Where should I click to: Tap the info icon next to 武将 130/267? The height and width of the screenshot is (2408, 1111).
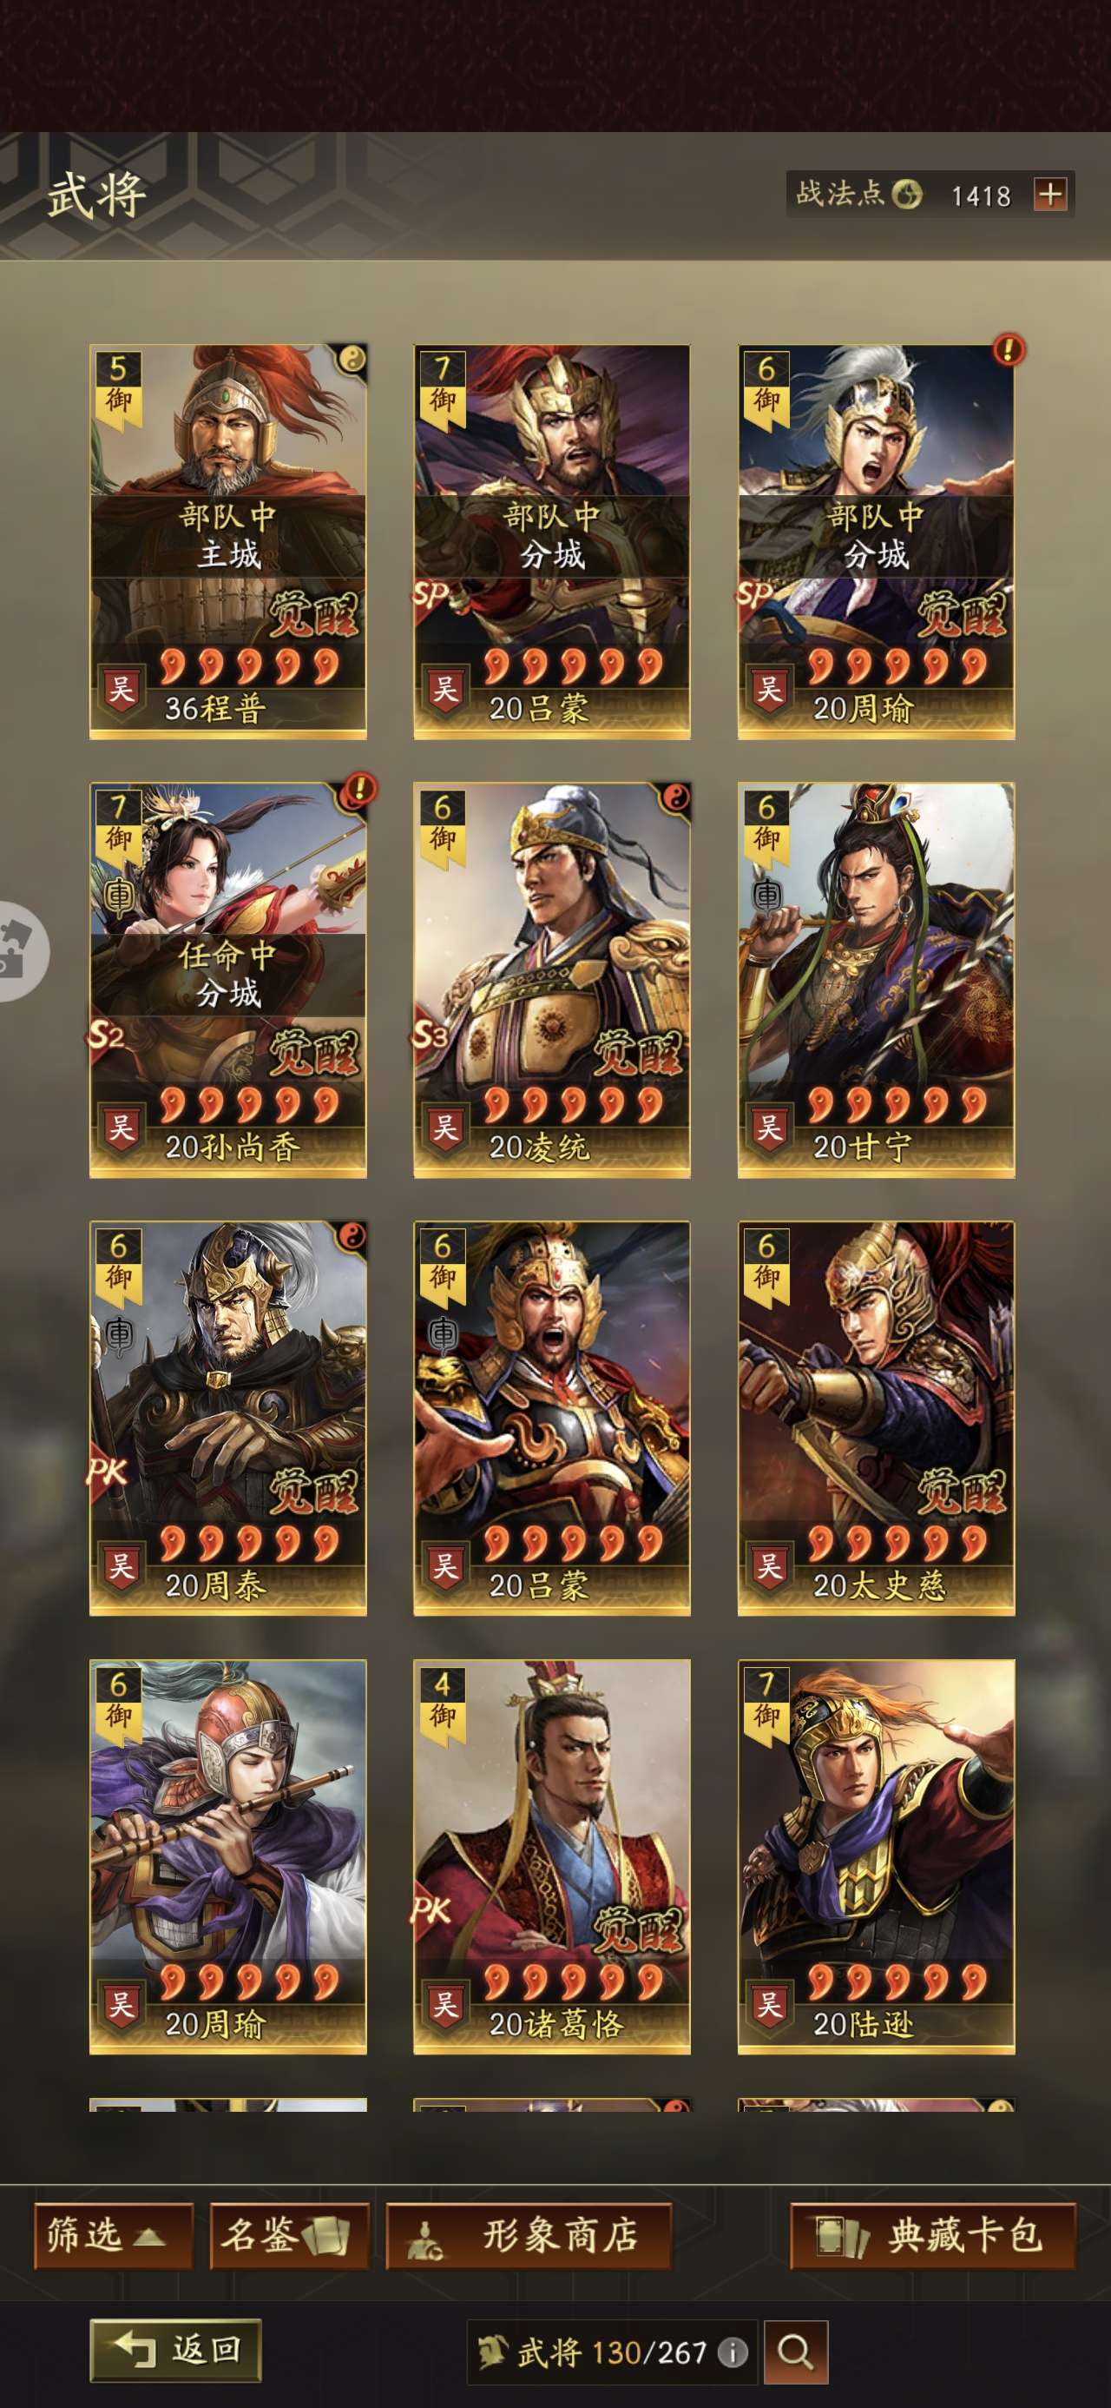coord(733,2351)
